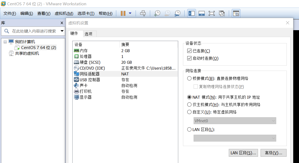Take a snapshot using the clock-plus icon
The height and width of the screenshot is (163, 299).
point(157,13)
